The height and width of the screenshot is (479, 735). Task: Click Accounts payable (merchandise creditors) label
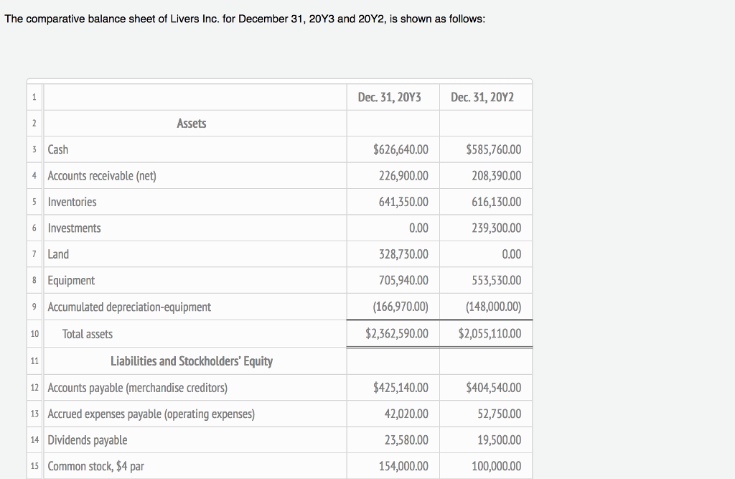point(138,388)
